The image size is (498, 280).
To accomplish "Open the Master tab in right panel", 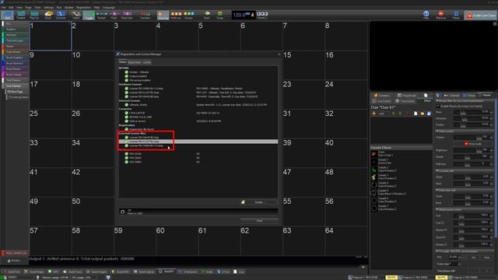I will click(x=485, y=95).
